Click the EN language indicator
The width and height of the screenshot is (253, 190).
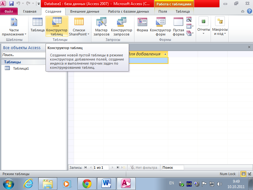[171, 183]
